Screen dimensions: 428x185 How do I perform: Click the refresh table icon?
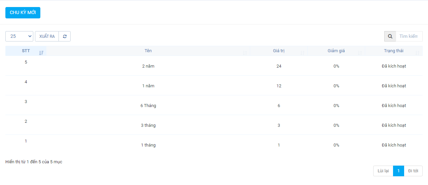tap(65, 36)
